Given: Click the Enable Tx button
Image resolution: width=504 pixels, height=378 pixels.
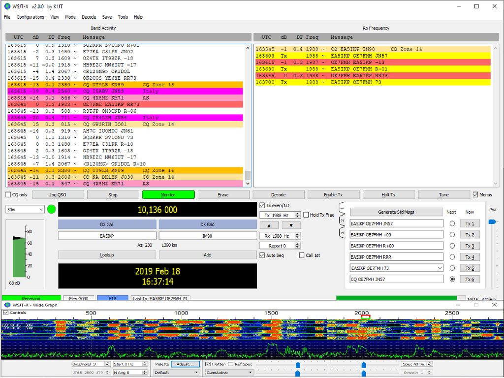Looking at the screenshot, I should 333,195.
